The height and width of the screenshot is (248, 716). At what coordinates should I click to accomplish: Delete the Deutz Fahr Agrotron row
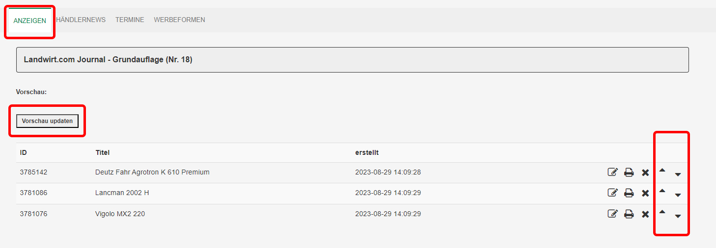coord(645,173)
